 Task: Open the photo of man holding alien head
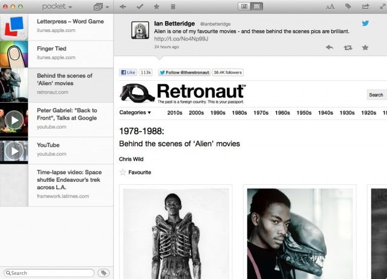300,234
